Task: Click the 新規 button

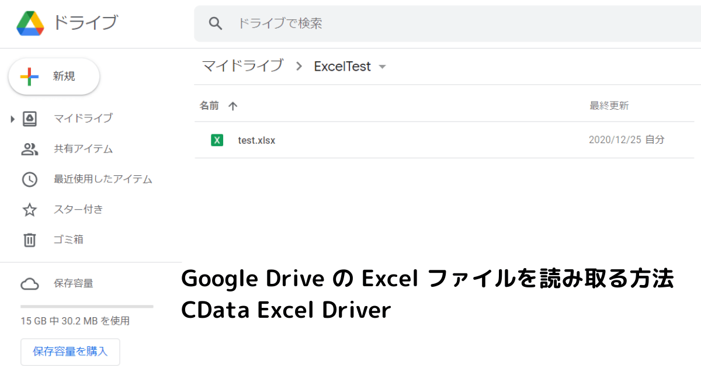Action: tap(54, 76)
